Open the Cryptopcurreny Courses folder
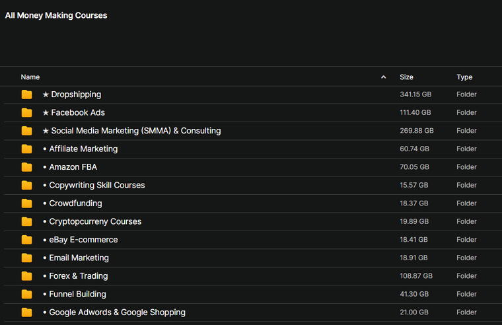The height and width of the screenshot is (325, 502). 95,222
